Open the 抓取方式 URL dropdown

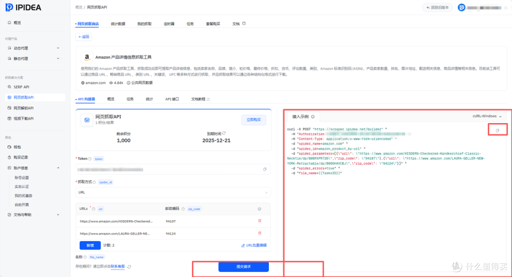click(173, 193)
